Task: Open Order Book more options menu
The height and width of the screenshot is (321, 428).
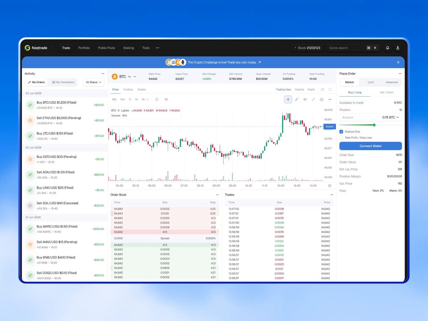Action: [217, 195]
